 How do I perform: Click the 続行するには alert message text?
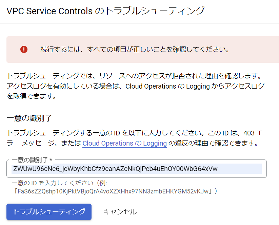[135, 49]
